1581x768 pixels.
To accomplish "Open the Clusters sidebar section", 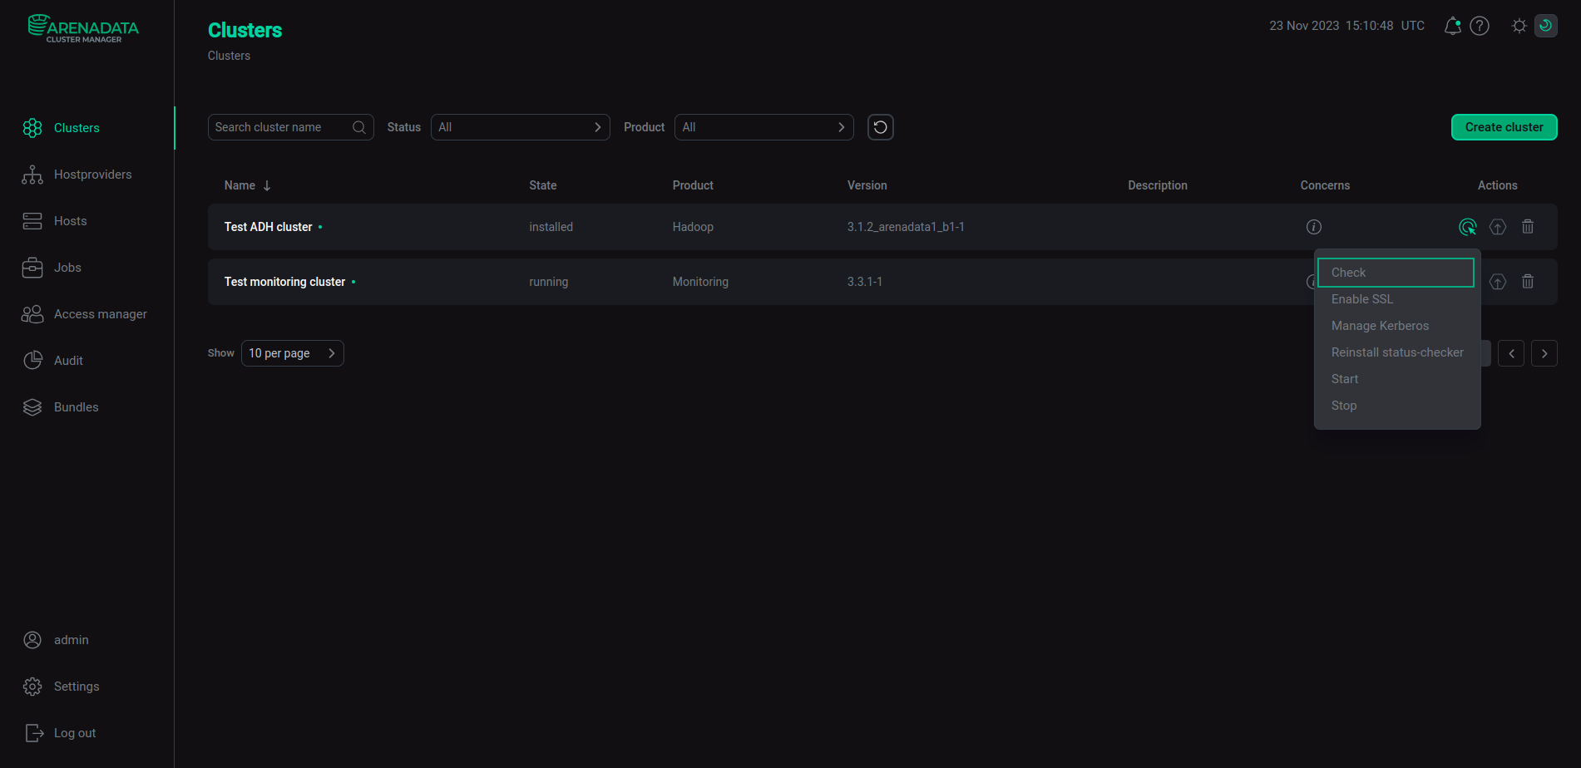I will (77, 128).
